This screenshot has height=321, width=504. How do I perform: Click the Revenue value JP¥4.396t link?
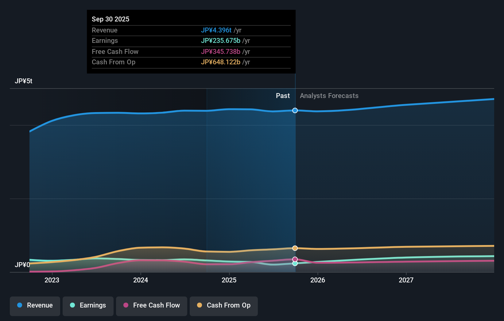coord(217,30)
